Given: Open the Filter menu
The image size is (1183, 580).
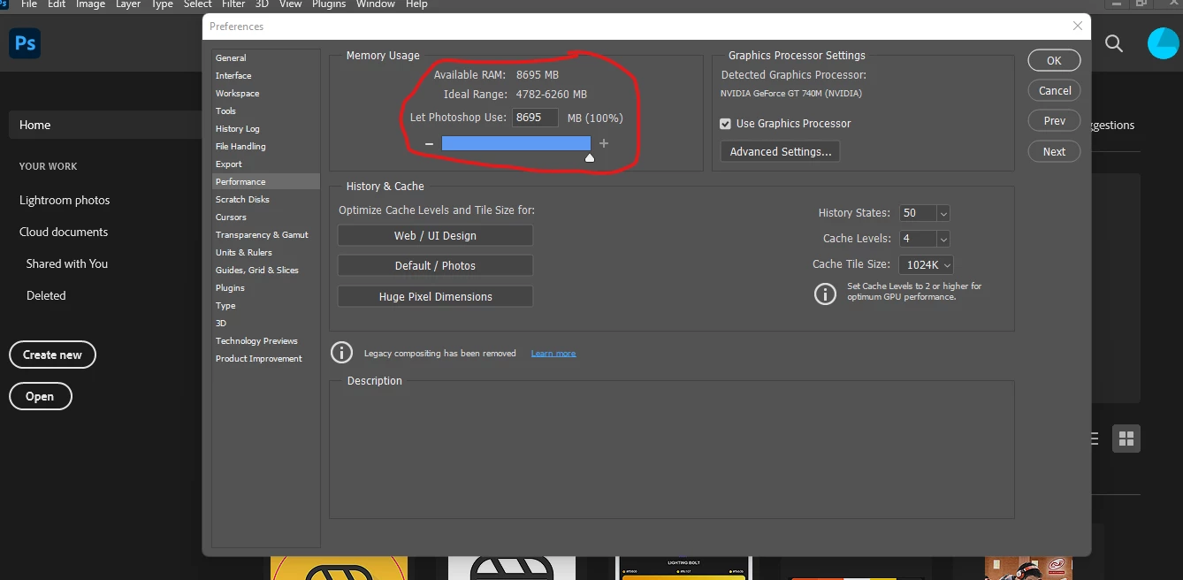Looking at the screenshot, I should click(233, 4).
